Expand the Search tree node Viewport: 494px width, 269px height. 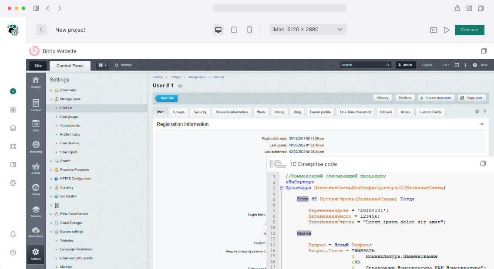51,161
